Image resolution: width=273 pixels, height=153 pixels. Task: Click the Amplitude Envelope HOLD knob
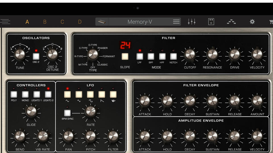(x=167, y=136)
